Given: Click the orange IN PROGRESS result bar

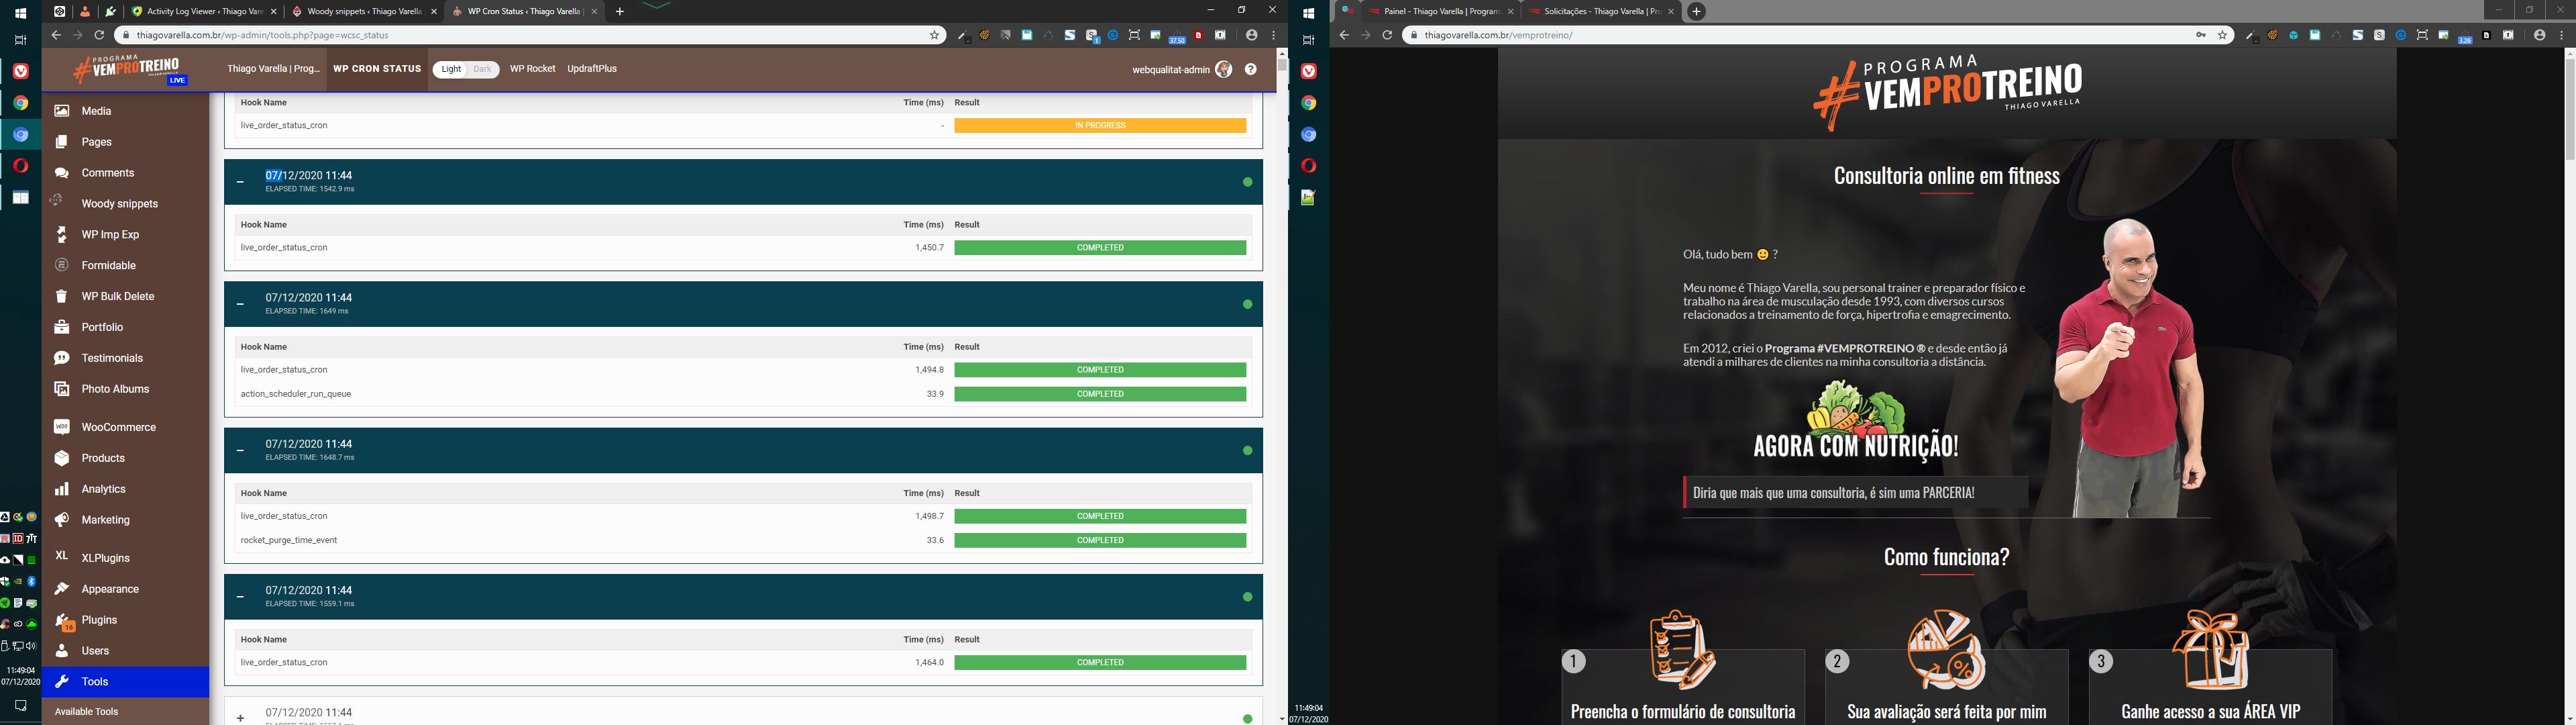Looking at the screenshot, I should [1100, 126].
